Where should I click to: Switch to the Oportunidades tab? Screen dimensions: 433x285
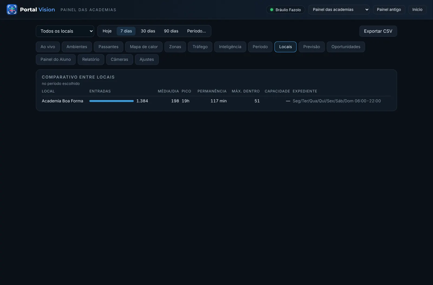point(346,47)
